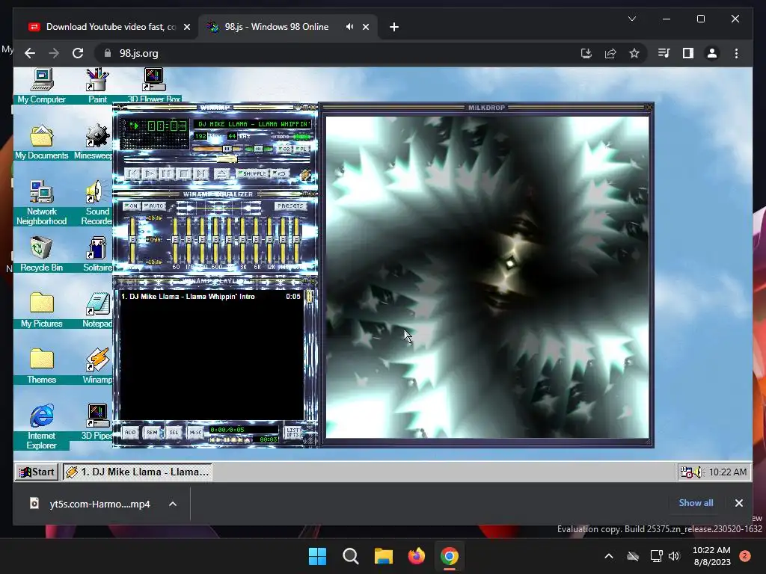Open Firefox from Windows taskbar
Screen dimensions: 766x574
[416, 556]
